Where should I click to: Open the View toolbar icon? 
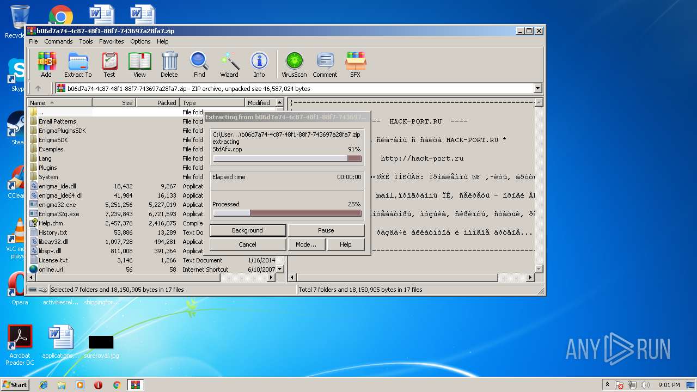coord(139,65)
